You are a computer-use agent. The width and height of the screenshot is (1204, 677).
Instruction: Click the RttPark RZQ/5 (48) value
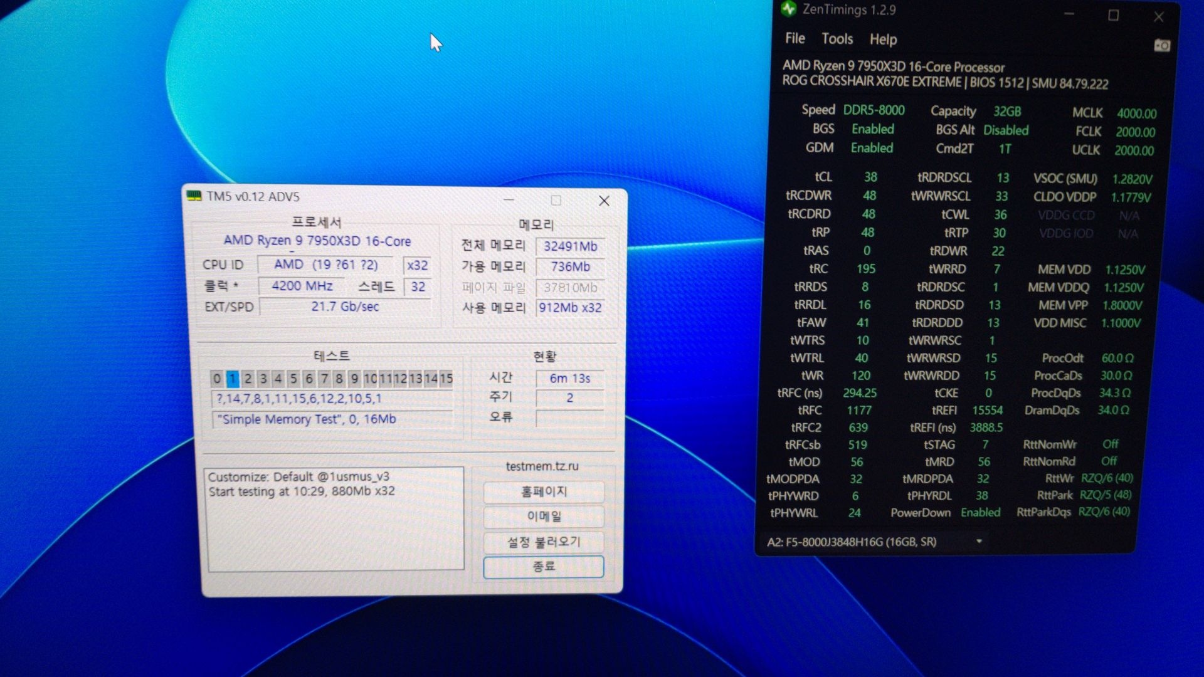(x=1105, y=495)
